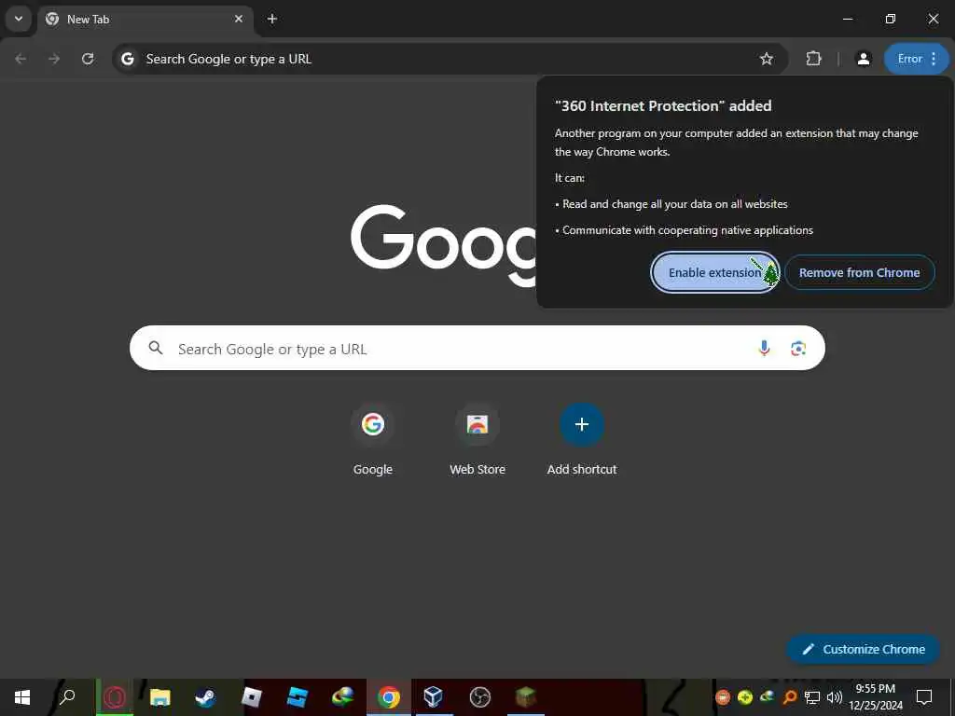This screenshot has width=955, height=716.
Task: Open Steam from taskbar
Action: (x=205, y=697)
